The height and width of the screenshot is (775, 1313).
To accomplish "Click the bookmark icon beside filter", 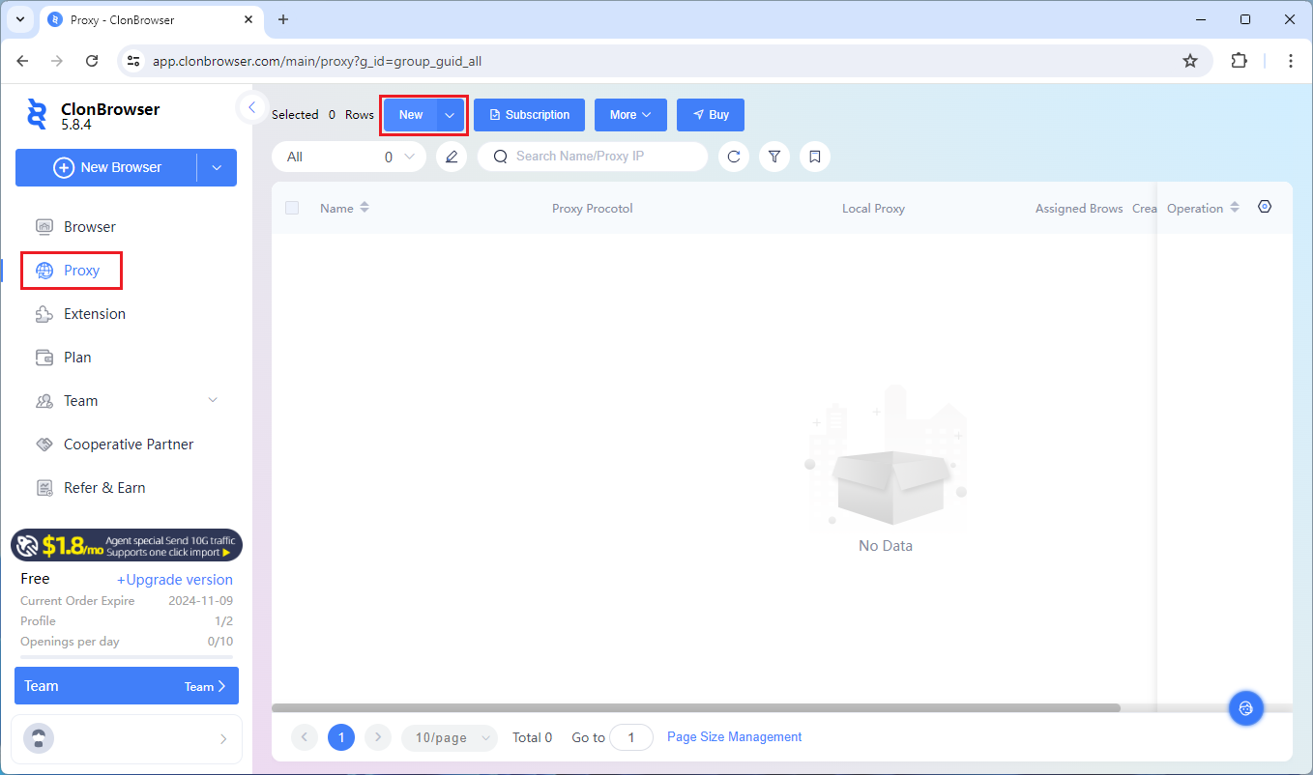I will click(x=815, y=157).
